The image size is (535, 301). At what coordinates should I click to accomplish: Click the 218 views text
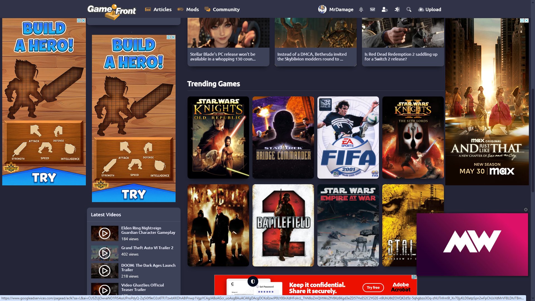(130, 276)
